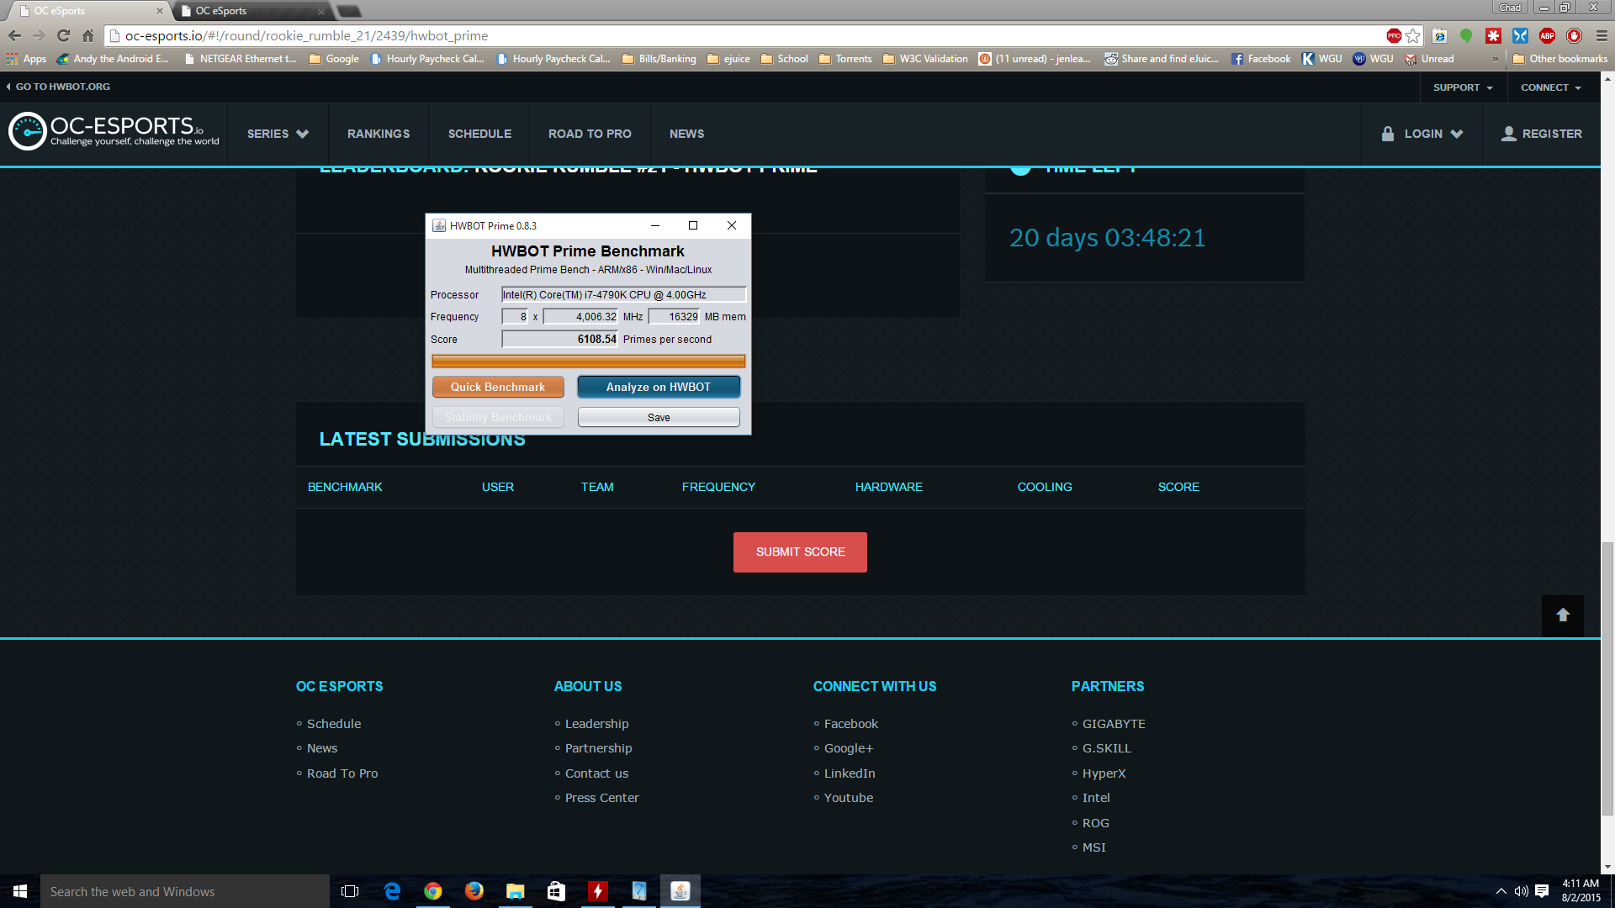The height and width of the screenshot is (908, 1615).
Task: Click the scroll-to-top arrow button
Action: [x=1563, y=615]
